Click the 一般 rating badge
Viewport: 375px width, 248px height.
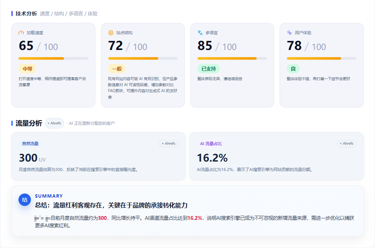[x=117, y=69]
